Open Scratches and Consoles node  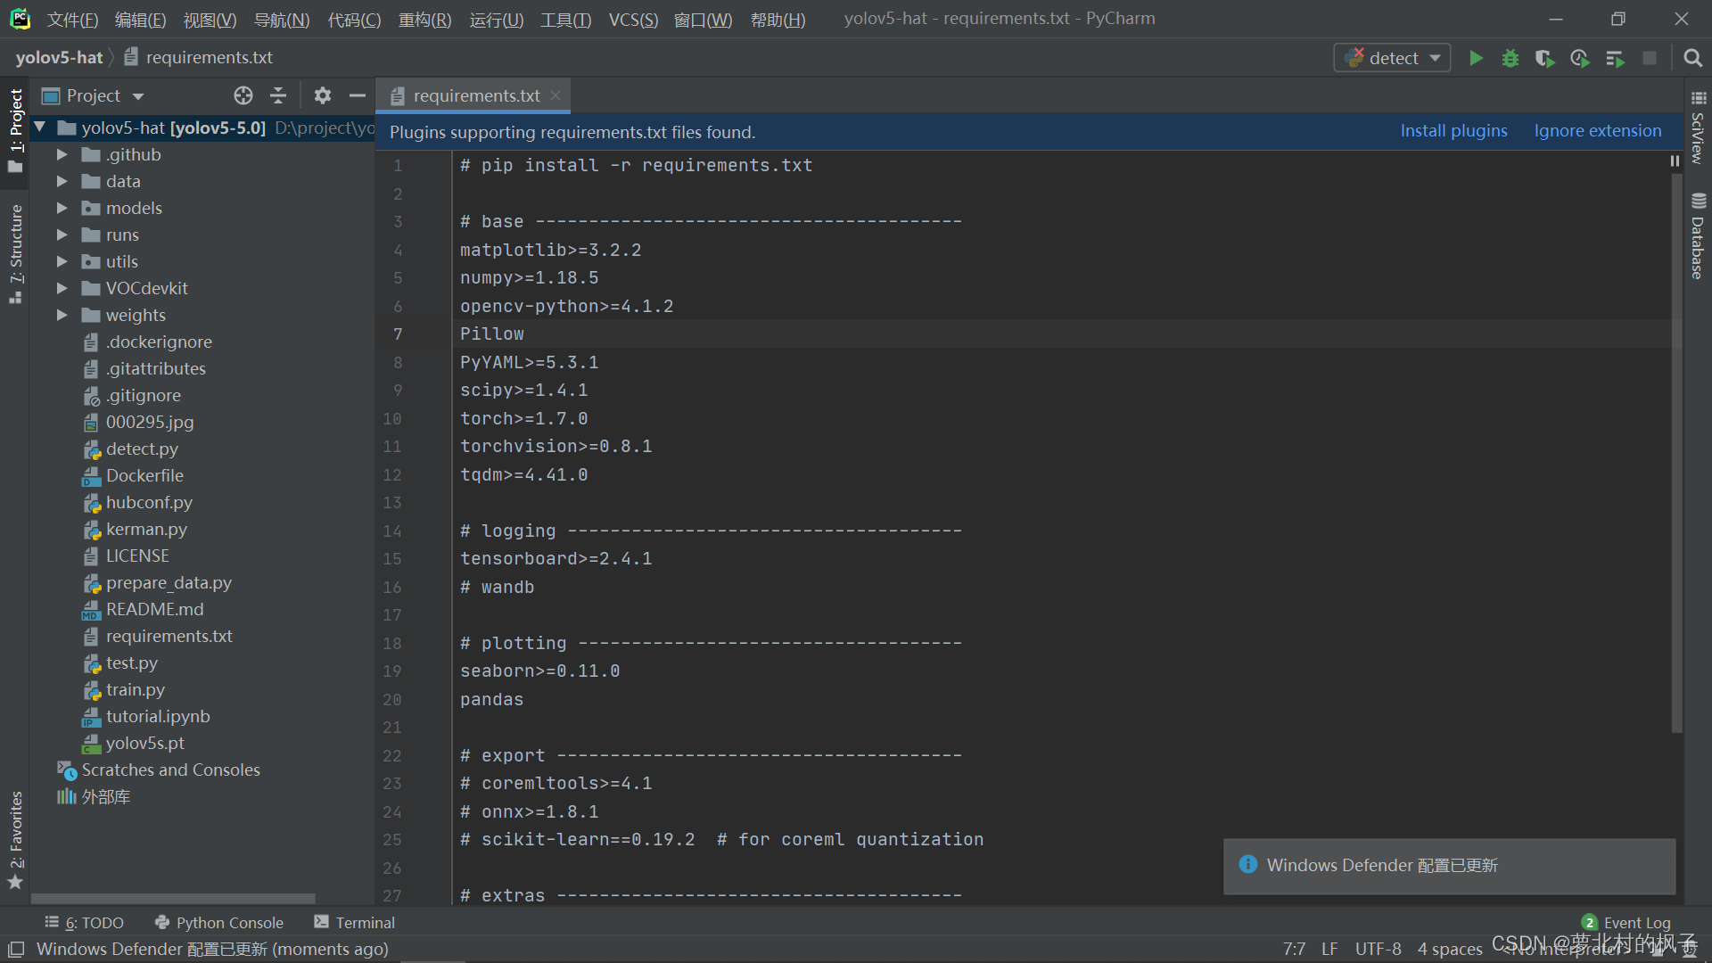(x=170, y=770)
